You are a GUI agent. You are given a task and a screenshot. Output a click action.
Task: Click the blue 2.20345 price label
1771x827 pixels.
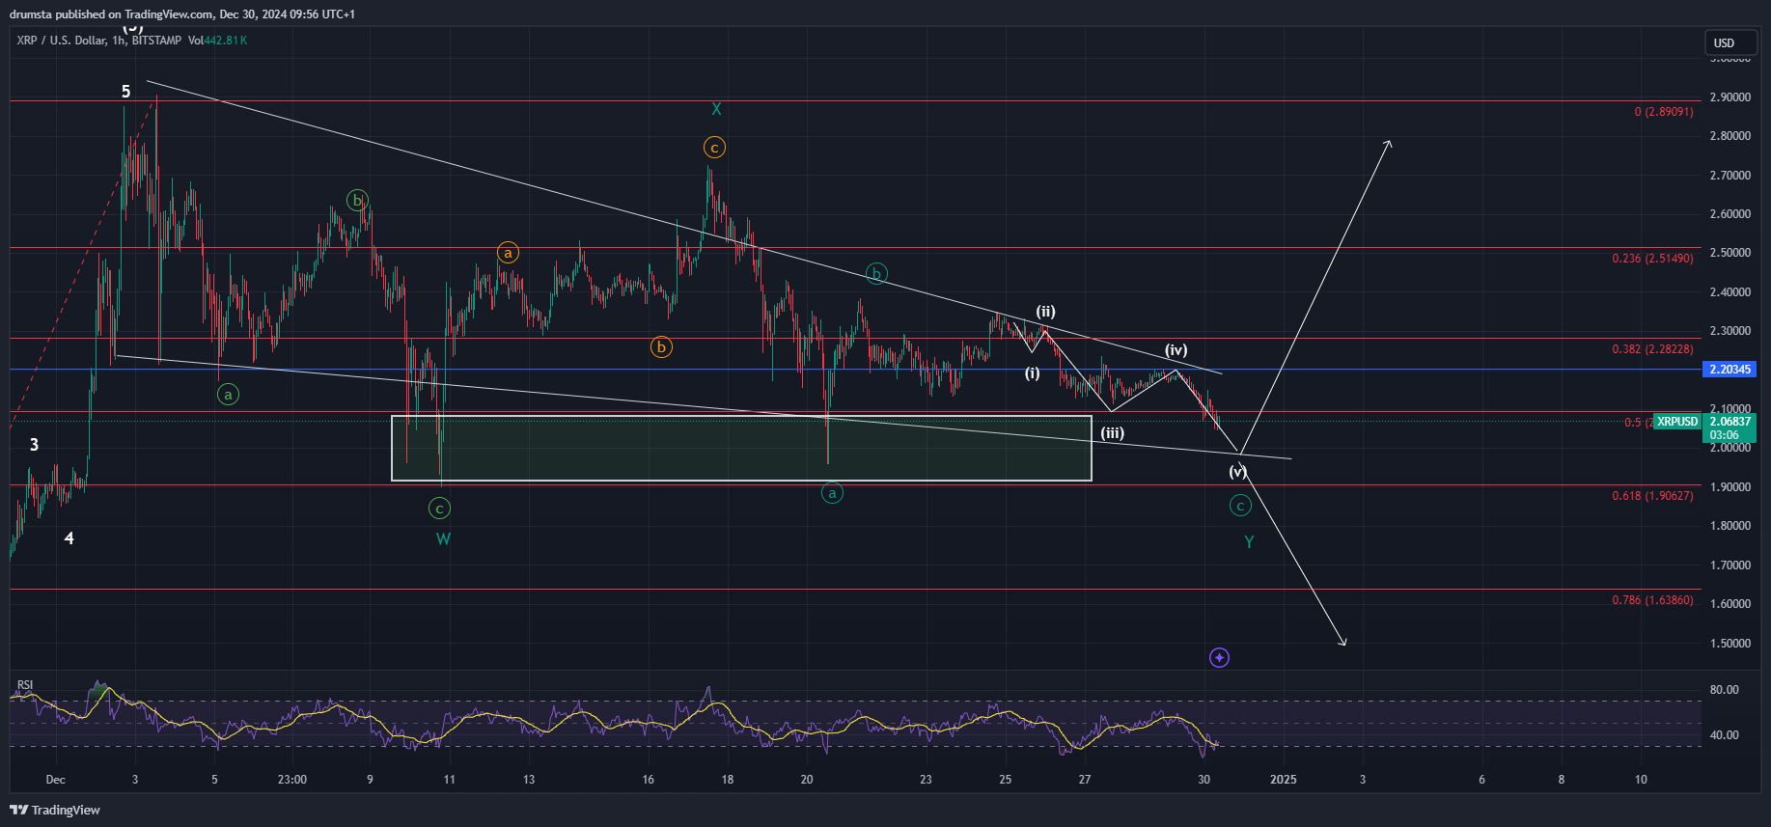pyautogui.click(x=1729, y=370)
